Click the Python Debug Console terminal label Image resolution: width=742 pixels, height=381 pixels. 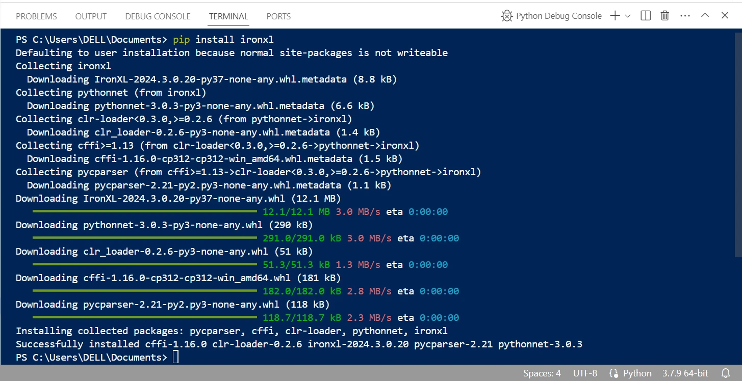coord(559,16)
